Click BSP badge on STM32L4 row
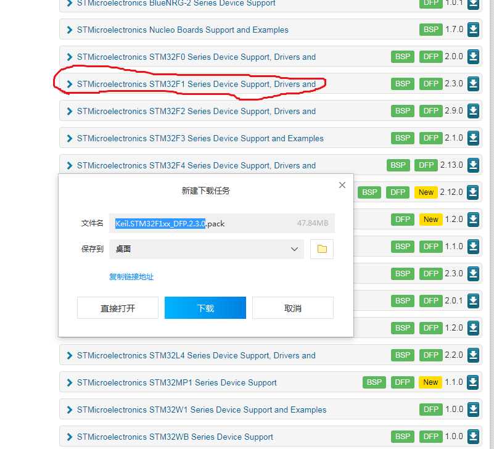The height and width of the screenshot is (449, 494). [x=403, y=355]
